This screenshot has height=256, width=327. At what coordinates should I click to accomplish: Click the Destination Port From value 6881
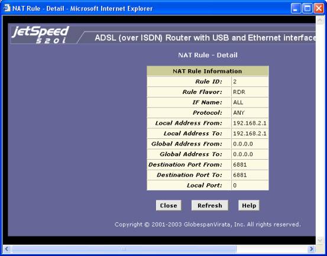240,165
